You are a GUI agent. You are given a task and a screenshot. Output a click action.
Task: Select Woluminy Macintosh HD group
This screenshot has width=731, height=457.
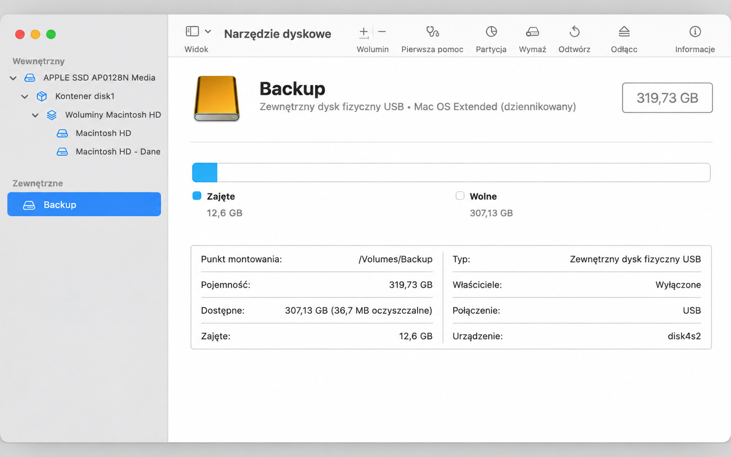[x=113, y=114]
